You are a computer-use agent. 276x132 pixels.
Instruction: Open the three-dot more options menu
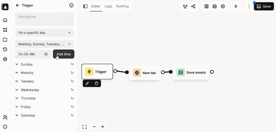click(x=249, y=6)
